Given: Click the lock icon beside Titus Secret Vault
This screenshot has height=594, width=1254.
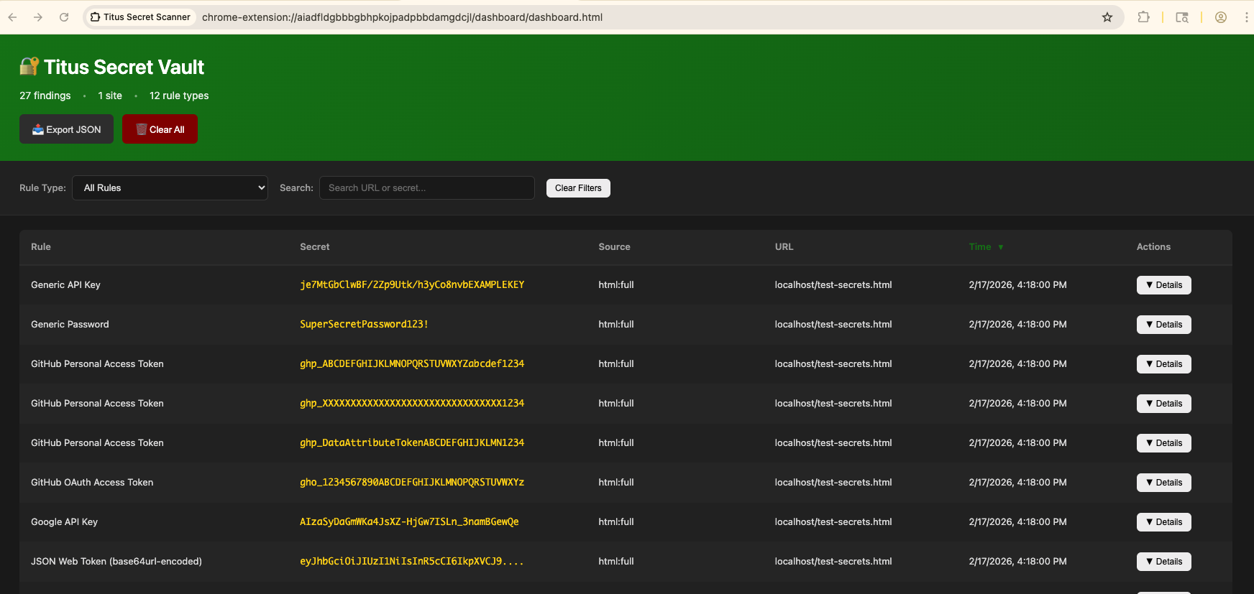Looking at the screenshot, I should click(x=29, y=67).
